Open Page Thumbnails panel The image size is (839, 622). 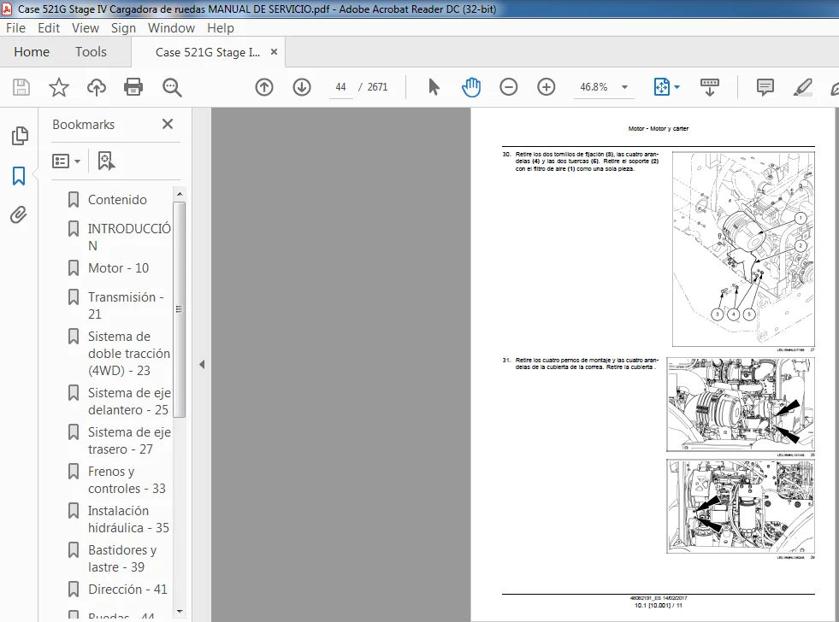tap(20, 136)
